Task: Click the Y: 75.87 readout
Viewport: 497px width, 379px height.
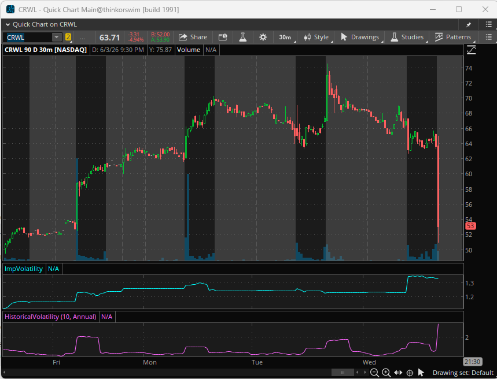Action: click(160, 50)
